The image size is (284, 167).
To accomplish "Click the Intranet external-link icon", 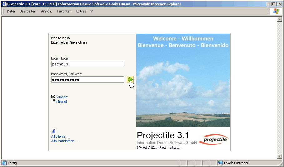I will [53, 101].
